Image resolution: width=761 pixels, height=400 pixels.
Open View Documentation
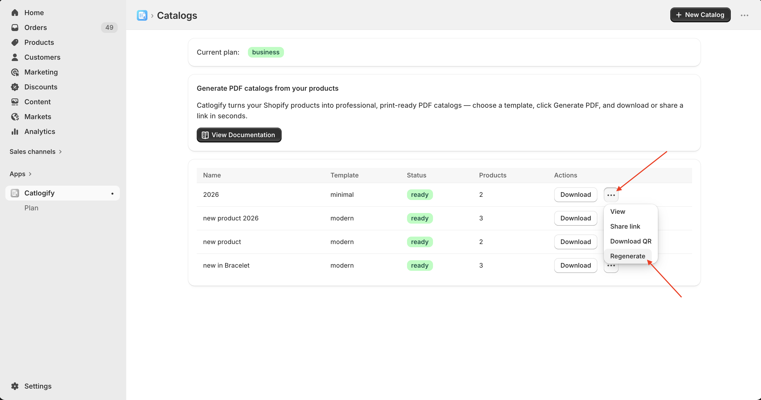click(x=239, y=135)
